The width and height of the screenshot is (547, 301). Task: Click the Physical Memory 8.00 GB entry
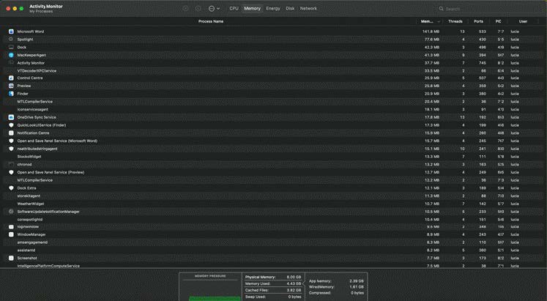pos(273,277)
